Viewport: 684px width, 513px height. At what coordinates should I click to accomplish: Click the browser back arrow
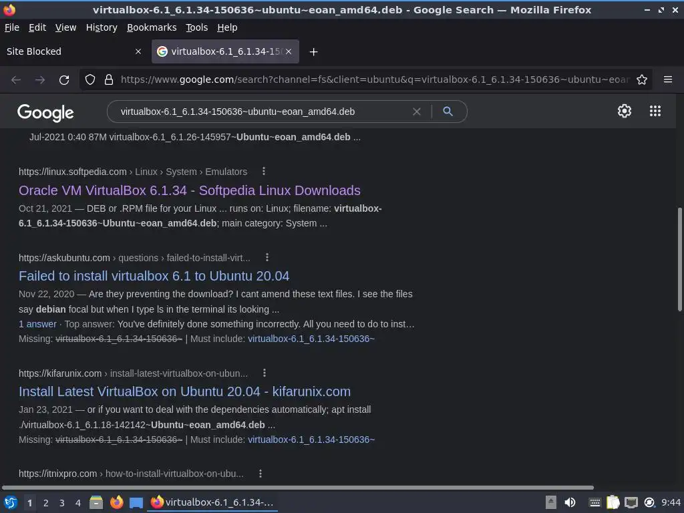pos(16,80)
